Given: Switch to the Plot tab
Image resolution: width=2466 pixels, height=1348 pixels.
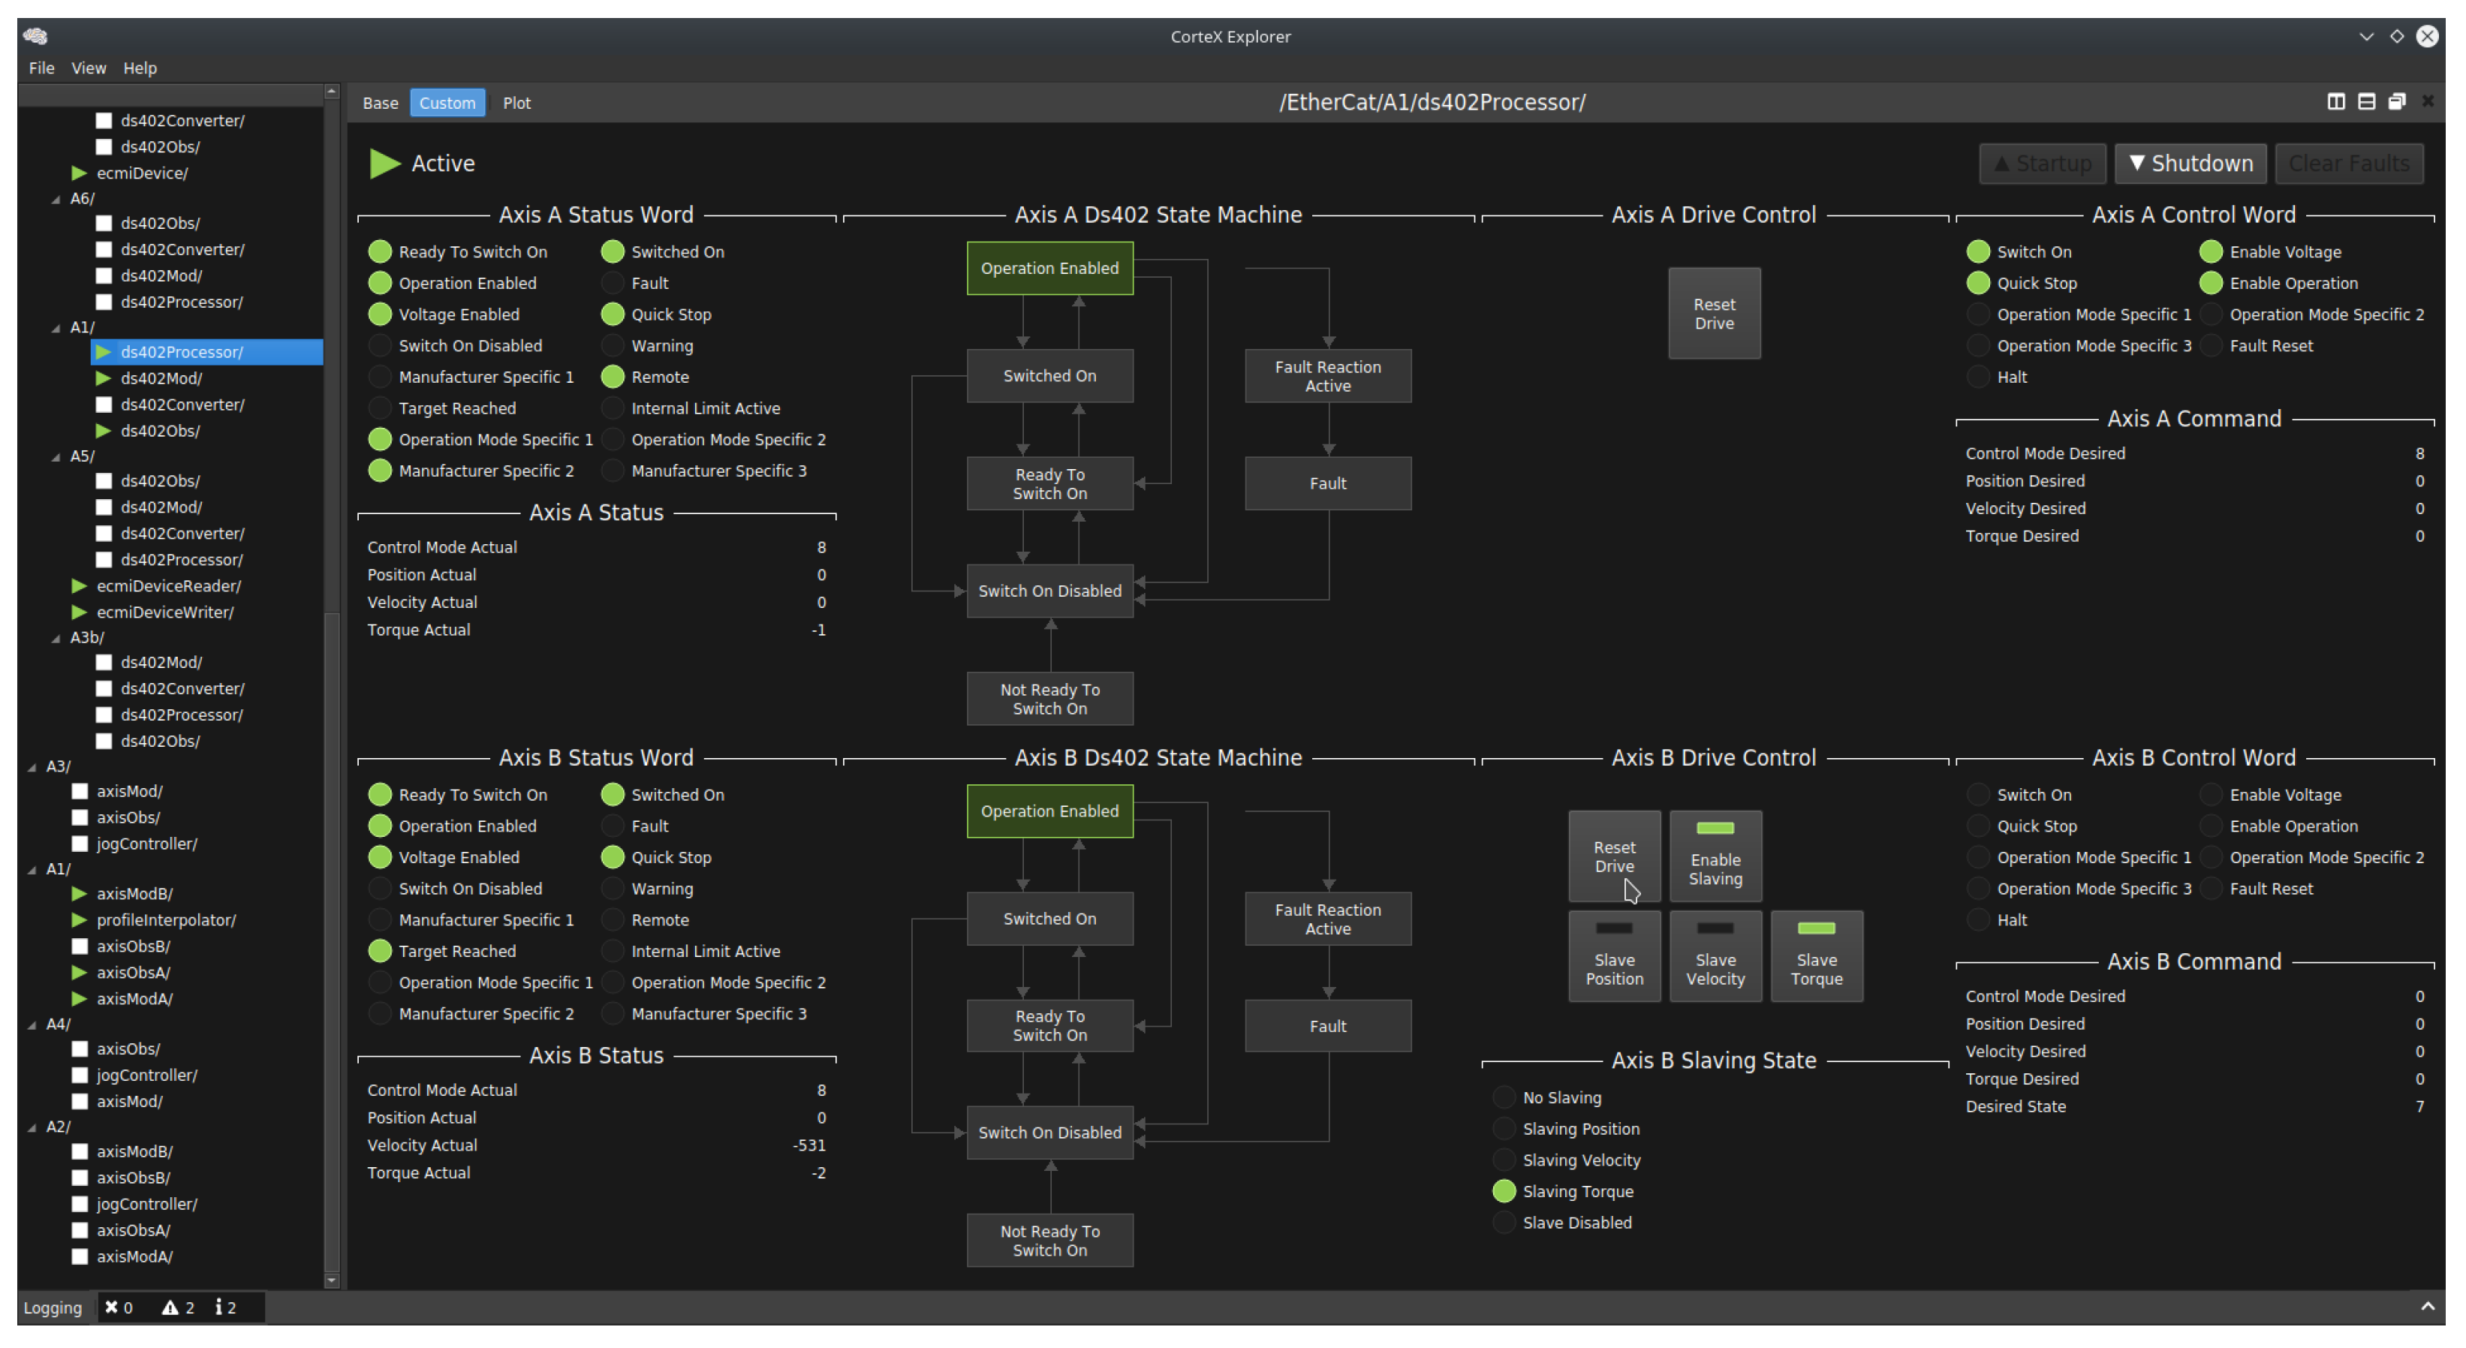Looking at the screenshot, I should coord(516,102).
